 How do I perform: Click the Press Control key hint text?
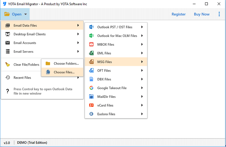(43, 91)
